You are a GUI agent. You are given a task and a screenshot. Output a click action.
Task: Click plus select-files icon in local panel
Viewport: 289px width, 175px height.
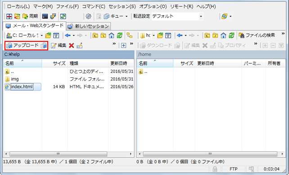(123, 45)
